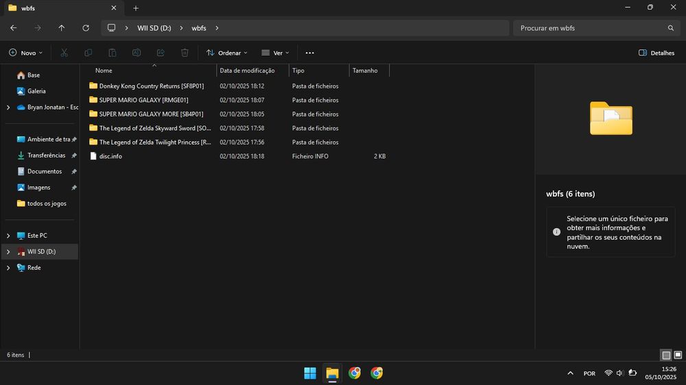
Task: Switch to large thumbnails view in status bar
Action: [678, 355]
